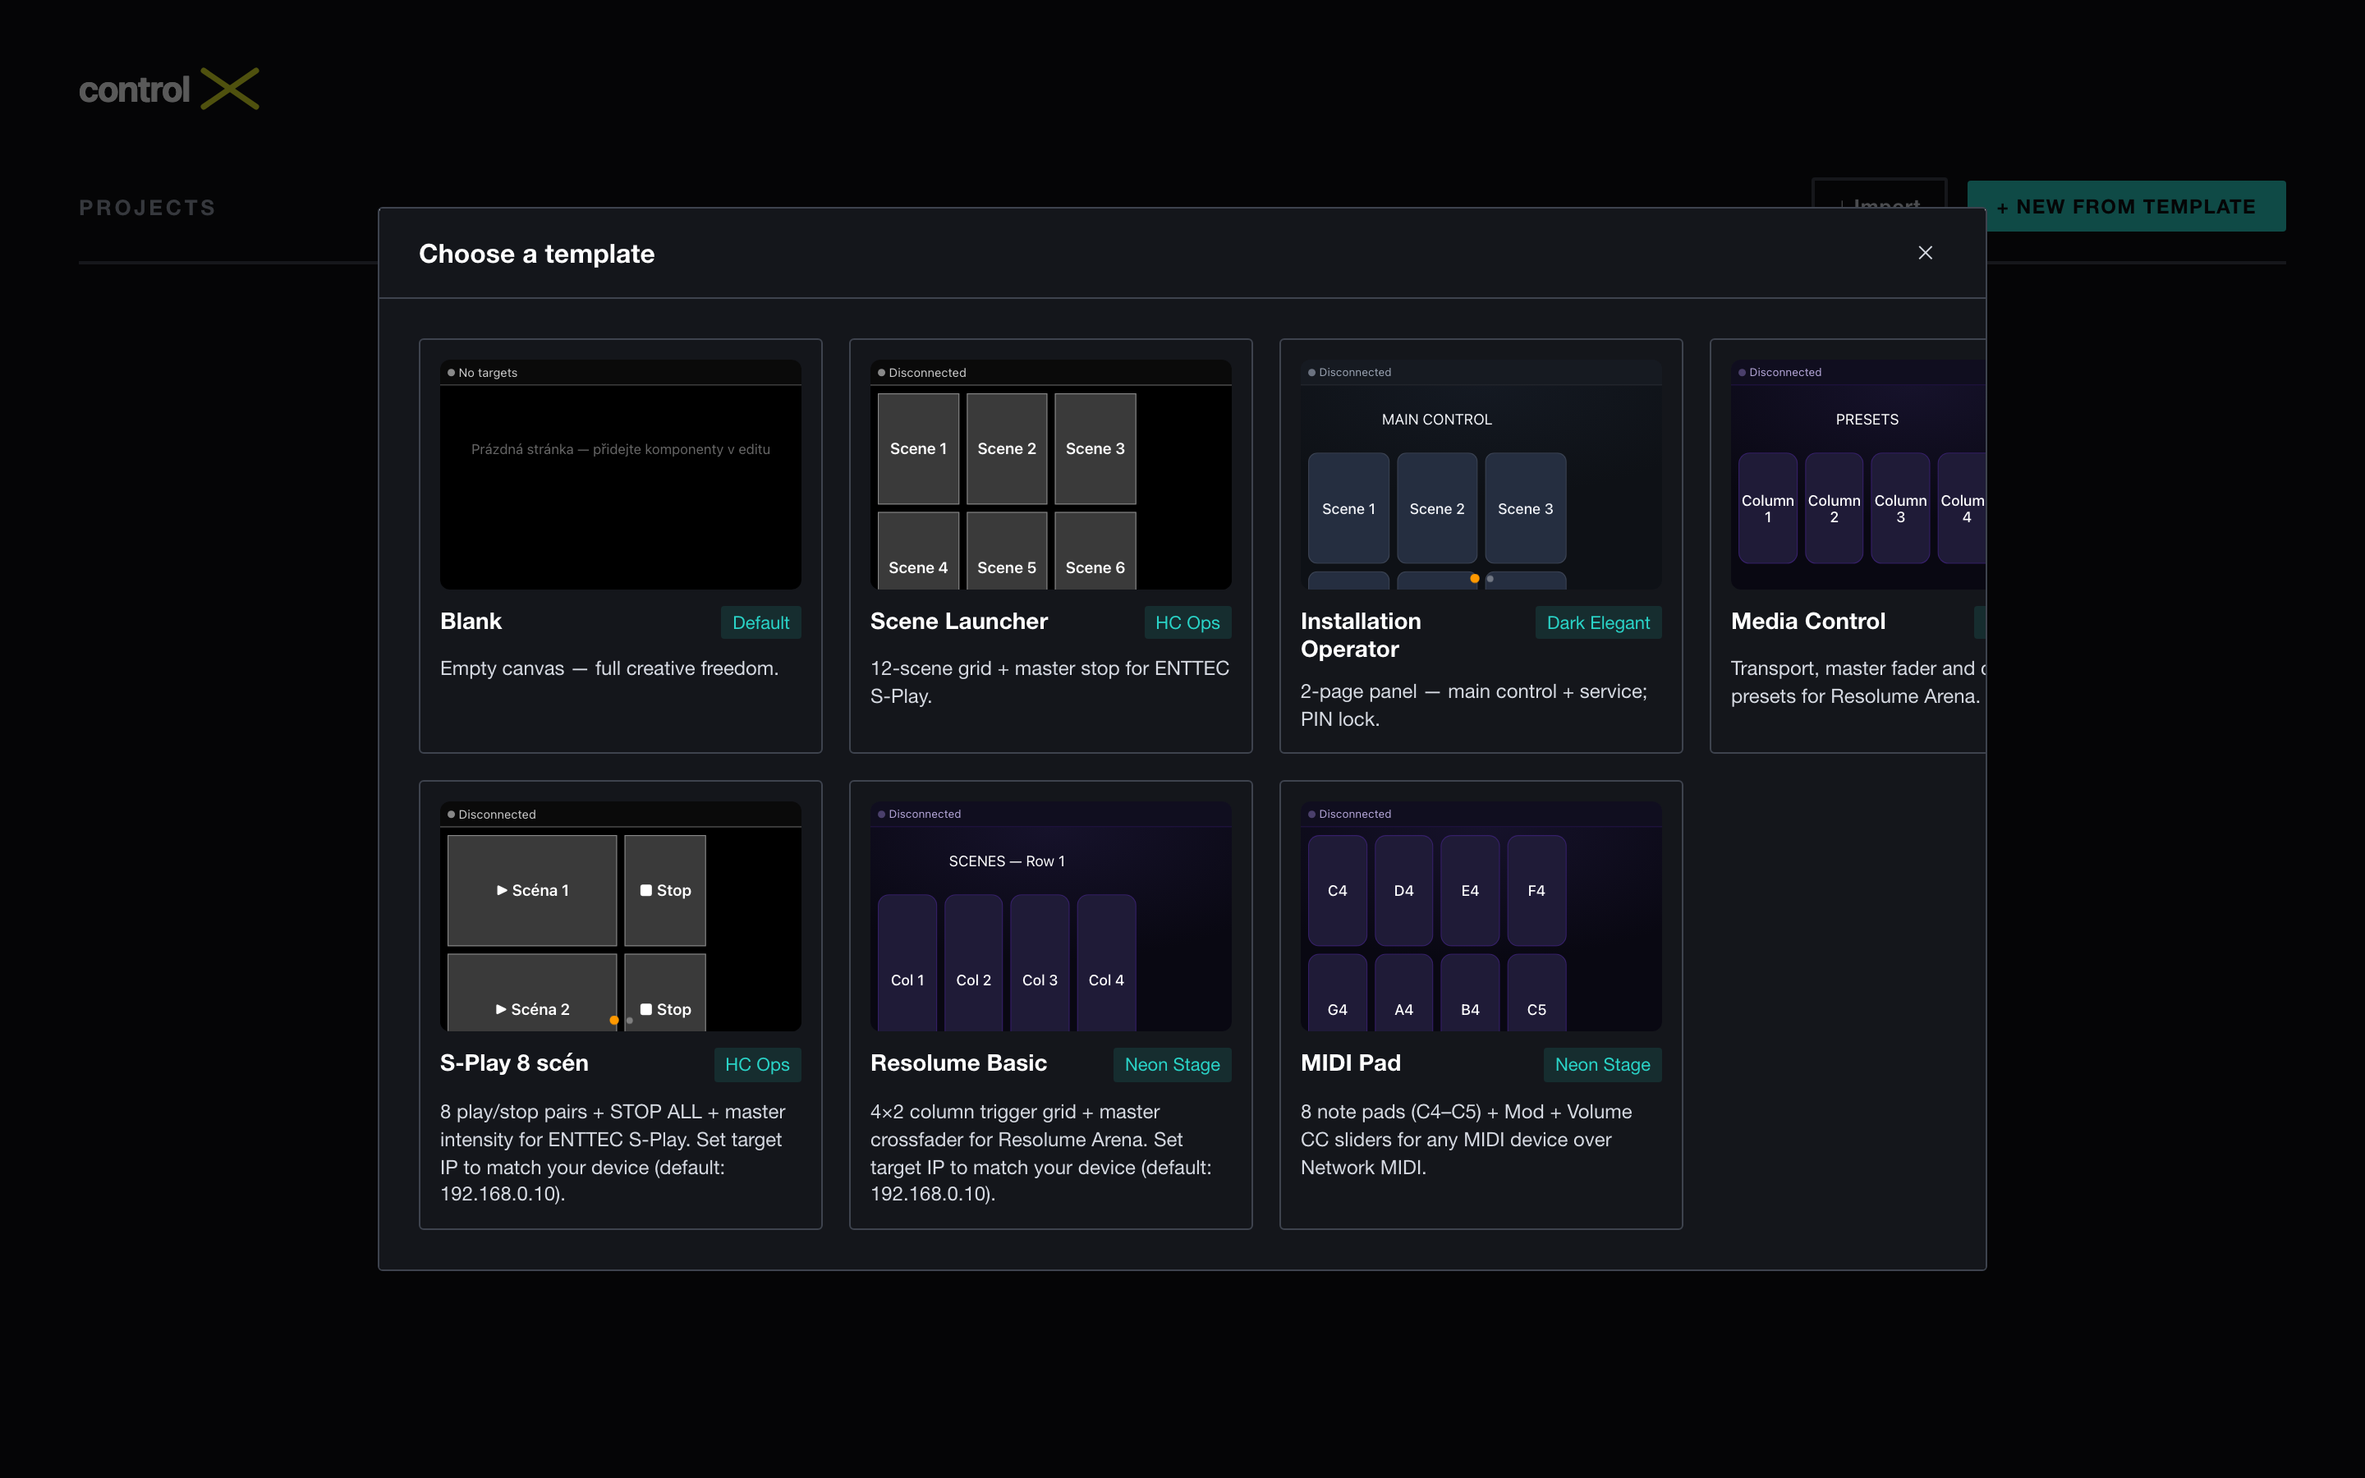Click the Neon Stage tag on Resolume Basic
The height and width of the screenshot is (1478, 2365).
1172,1064
